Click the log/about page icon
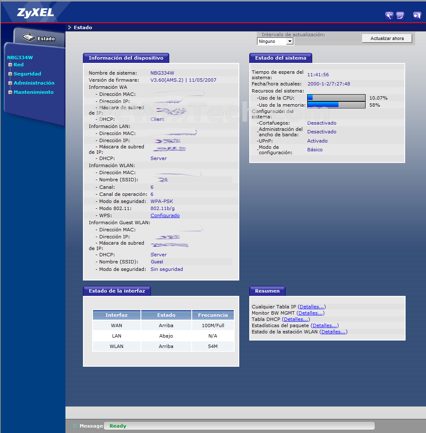This screenshot has height=433, width=426. (400, 16)
